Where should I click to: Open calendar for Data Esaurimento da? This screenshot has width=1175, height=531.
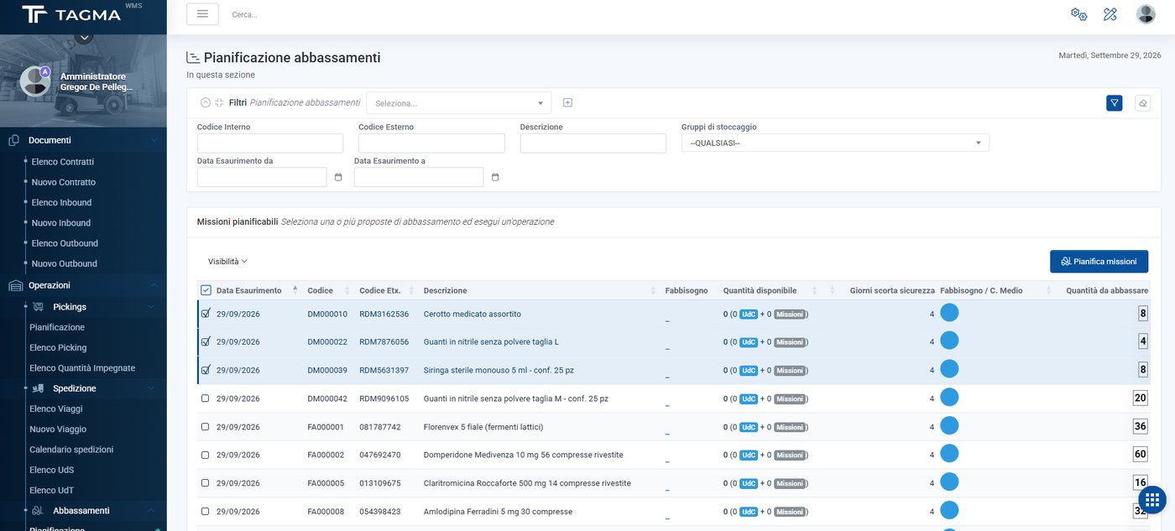coord(338,177)
